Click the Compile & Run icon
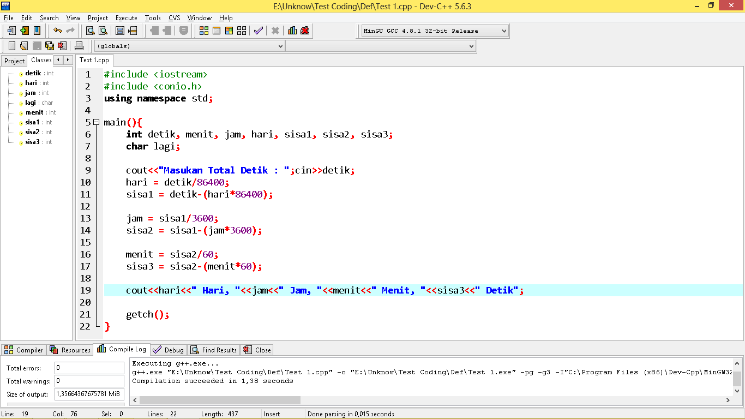Screen dimensions: 745x419 [229, 31]
